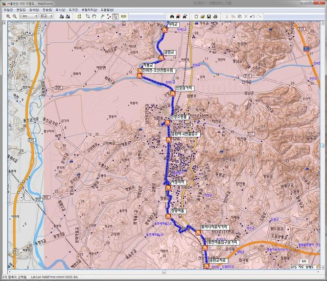Click the 금암교 waypoint label

pos(170,52)
